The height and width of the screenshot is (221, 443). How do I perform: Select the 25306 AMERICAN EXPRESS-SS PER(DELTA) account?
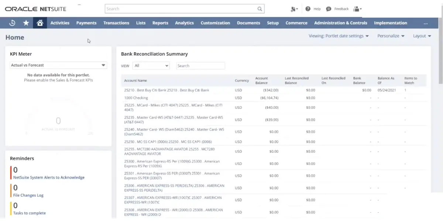point(174,188)
